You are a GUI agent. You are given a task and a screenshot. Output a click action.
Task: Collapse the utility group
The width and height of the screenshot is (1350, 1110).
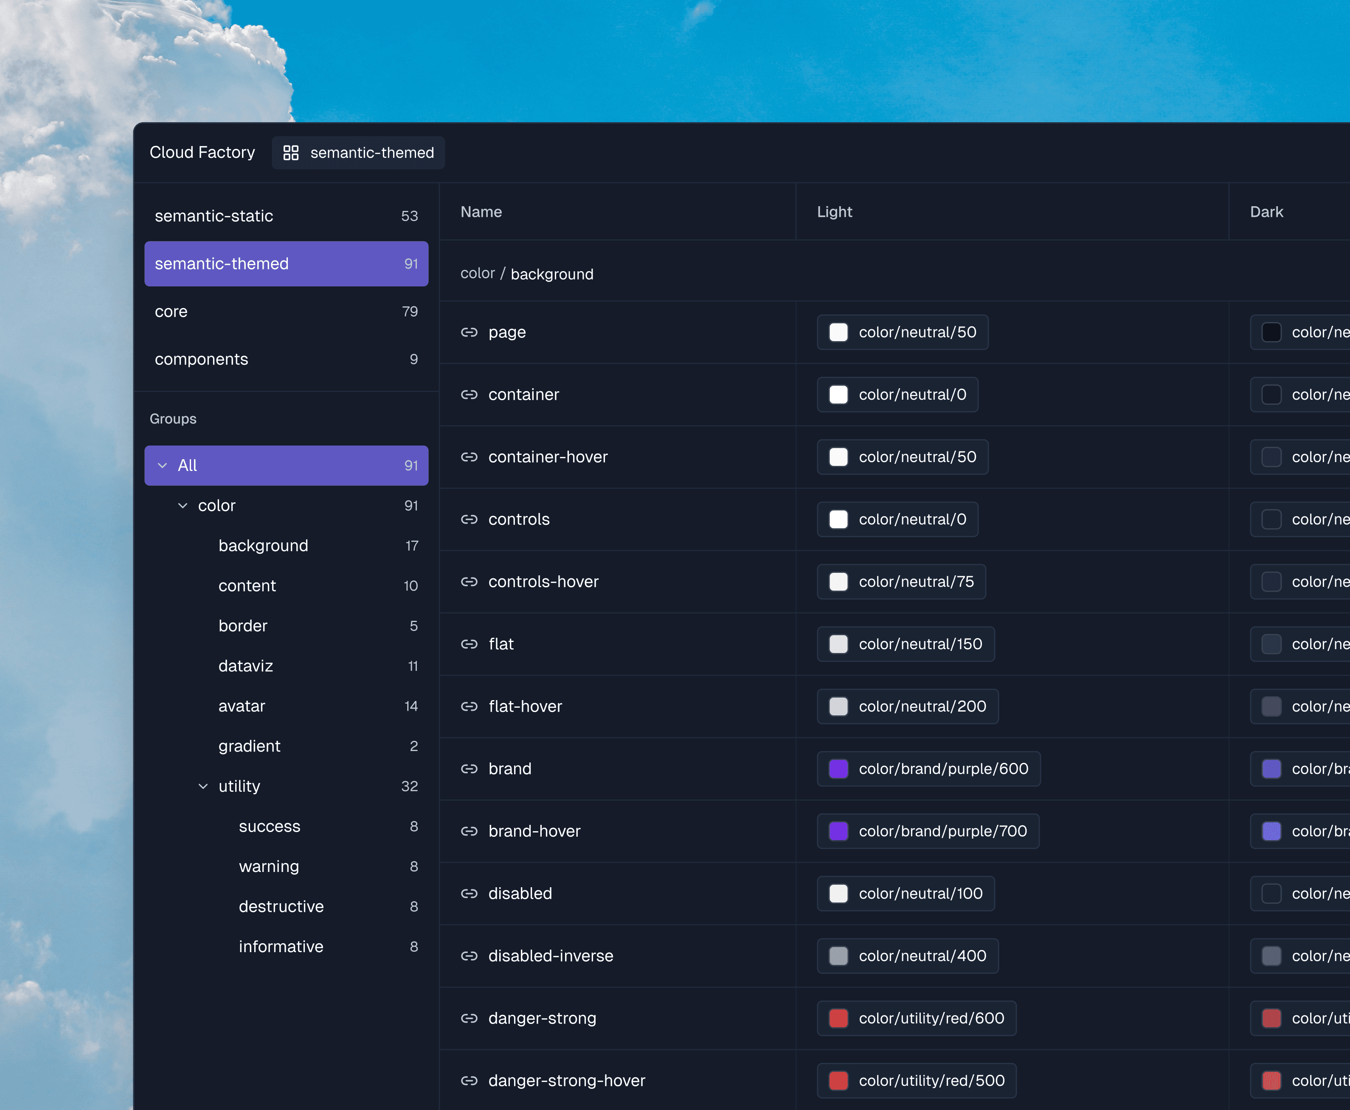(203, 786)
